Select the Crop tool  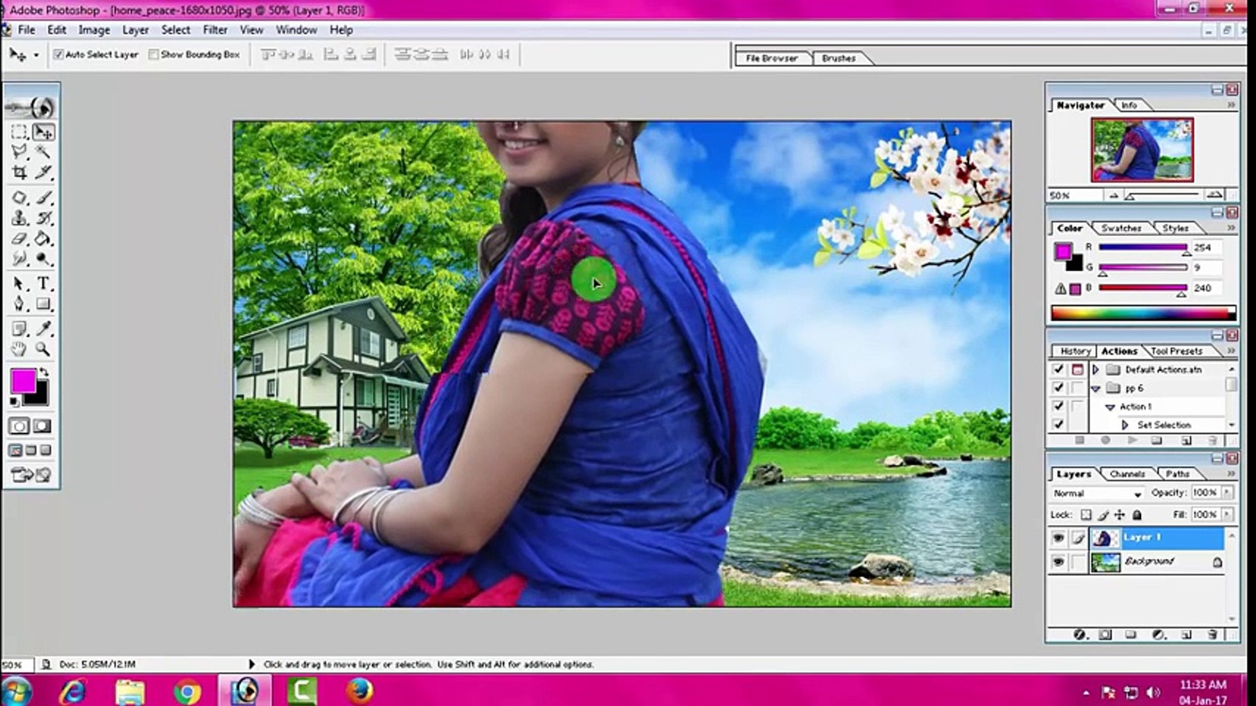19,173
